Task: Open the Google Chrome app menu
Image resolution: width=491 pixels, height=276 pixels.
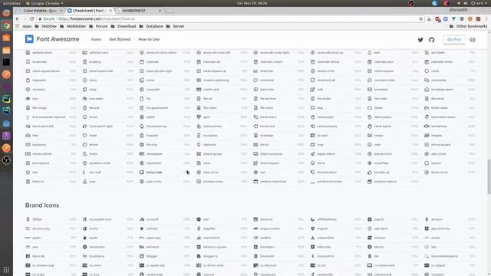Action: [44, 3]
